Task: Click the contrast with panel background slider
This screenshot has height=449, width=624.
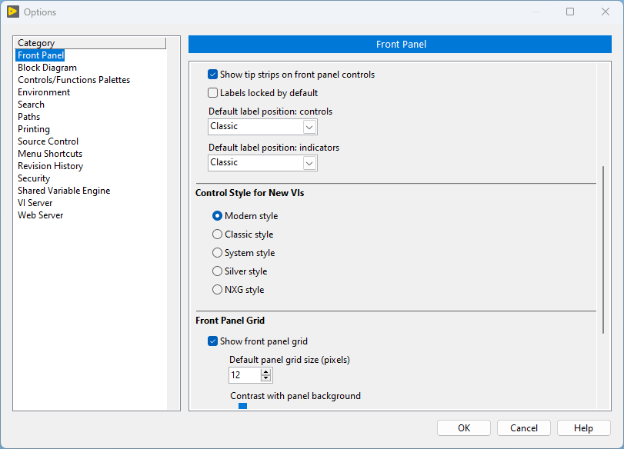Action: 243,406
